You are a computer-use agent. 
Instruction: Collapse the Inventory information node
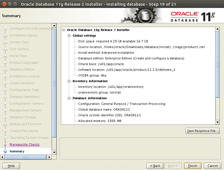point(69,81)
